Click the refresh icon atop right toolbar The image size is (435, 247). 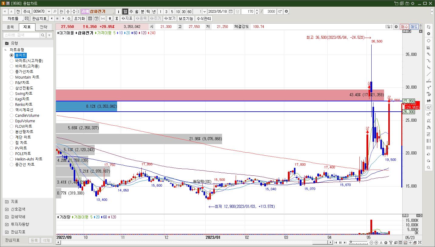429,27
